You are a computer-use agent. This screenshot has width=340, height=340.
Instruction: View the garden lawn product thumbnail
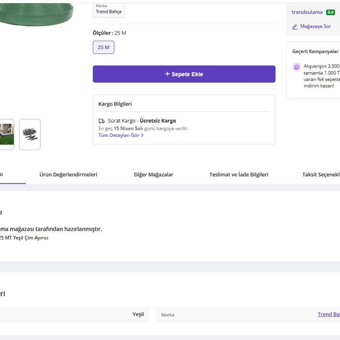pyautogui.click(x=6, y=134)
